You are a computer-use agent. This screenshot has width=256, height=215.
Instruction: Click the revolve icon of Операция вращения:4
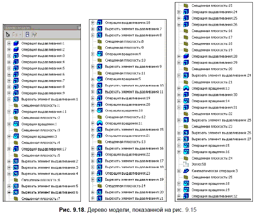point(99,54)
